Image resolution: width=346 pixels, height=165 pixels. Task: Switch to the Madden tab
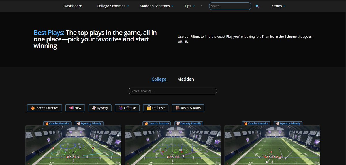point(186,79)
